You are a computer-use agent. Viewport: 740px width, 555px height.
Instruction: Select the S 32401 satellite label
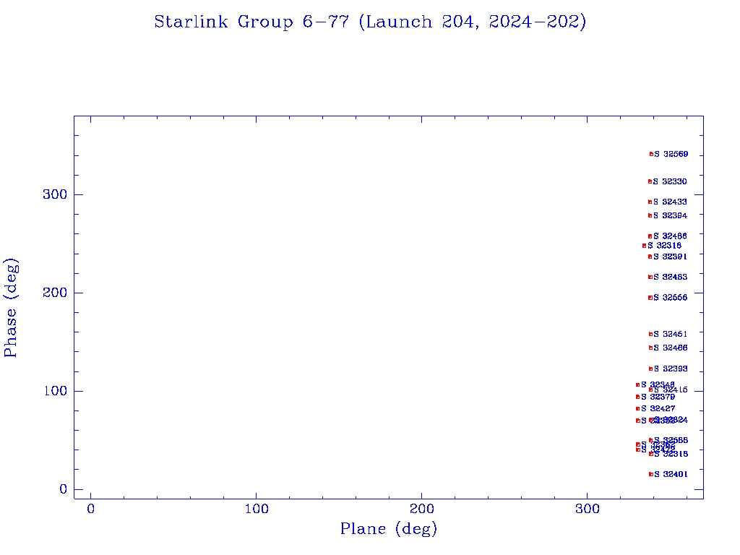tap(671, 474)
